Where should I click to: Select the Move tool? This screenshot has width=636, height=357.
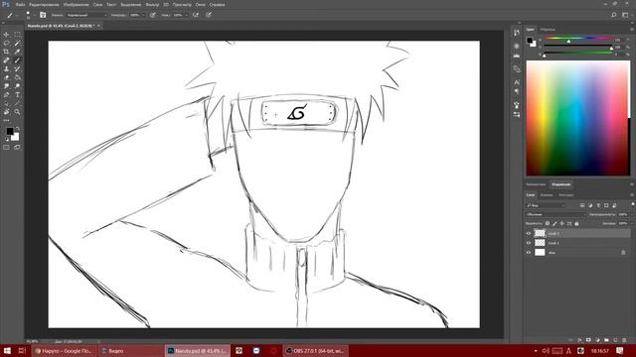point(6,35)
